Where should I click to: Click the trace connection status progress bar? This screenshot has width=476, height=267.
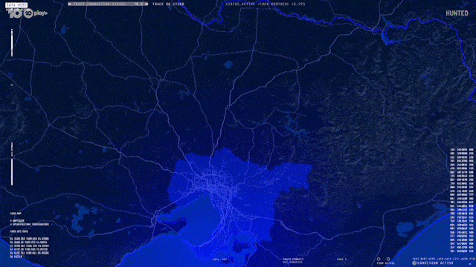point(108,4)
